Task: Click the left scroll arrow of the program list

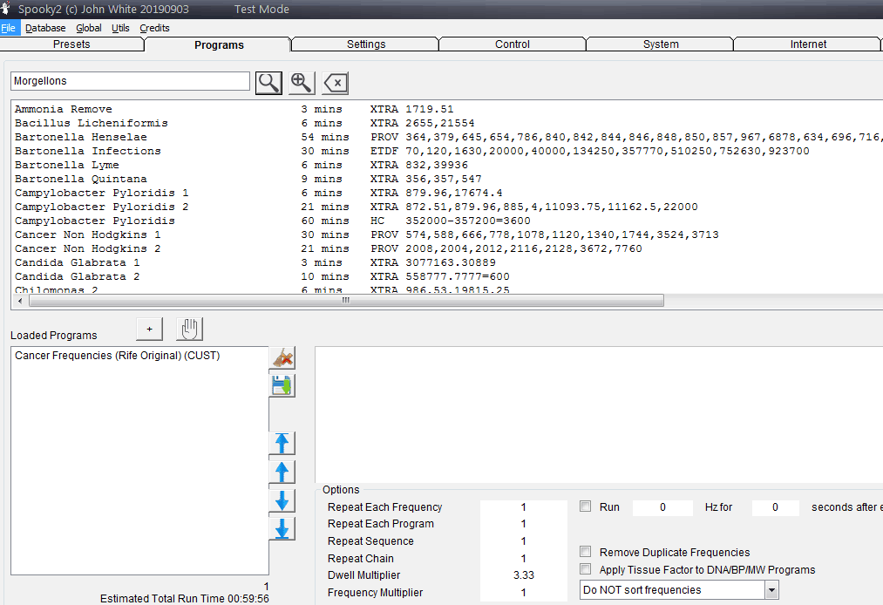Action: click(20, 300)
